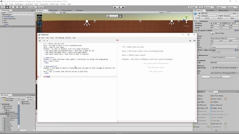Open Unity's File menu
The width and height of the screenshot is (239, 134).
click(x=2, y=4)
